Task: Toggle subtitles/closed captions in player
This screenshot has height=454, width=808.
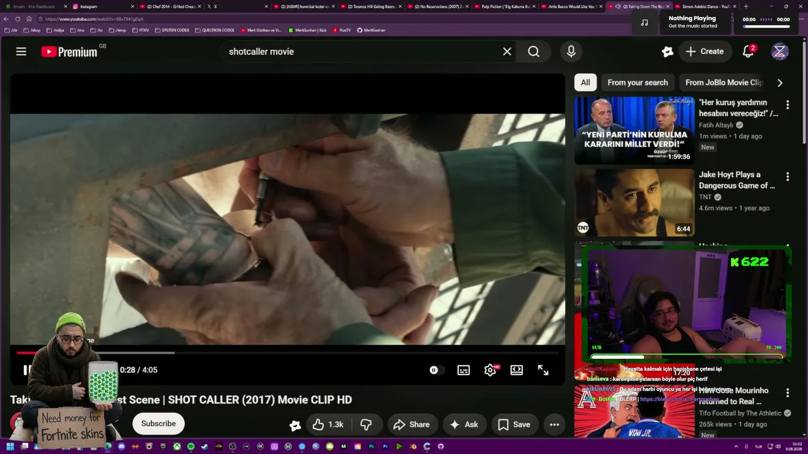Action: pyautogui.click(x=463, y=370)
